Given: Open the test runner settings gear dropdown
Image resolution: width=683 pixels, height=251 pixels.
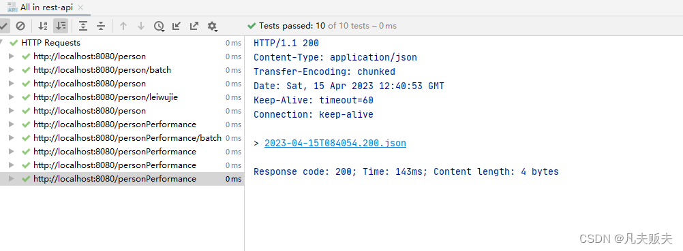Looking at the screenshot, I should coord(212,26).
